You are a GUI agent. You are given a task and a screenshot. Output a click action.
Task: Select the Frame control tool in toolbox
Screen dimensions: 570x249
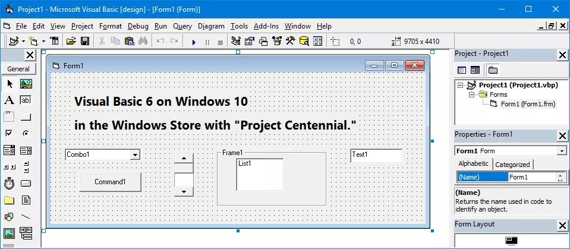click(x=10, y=116)
